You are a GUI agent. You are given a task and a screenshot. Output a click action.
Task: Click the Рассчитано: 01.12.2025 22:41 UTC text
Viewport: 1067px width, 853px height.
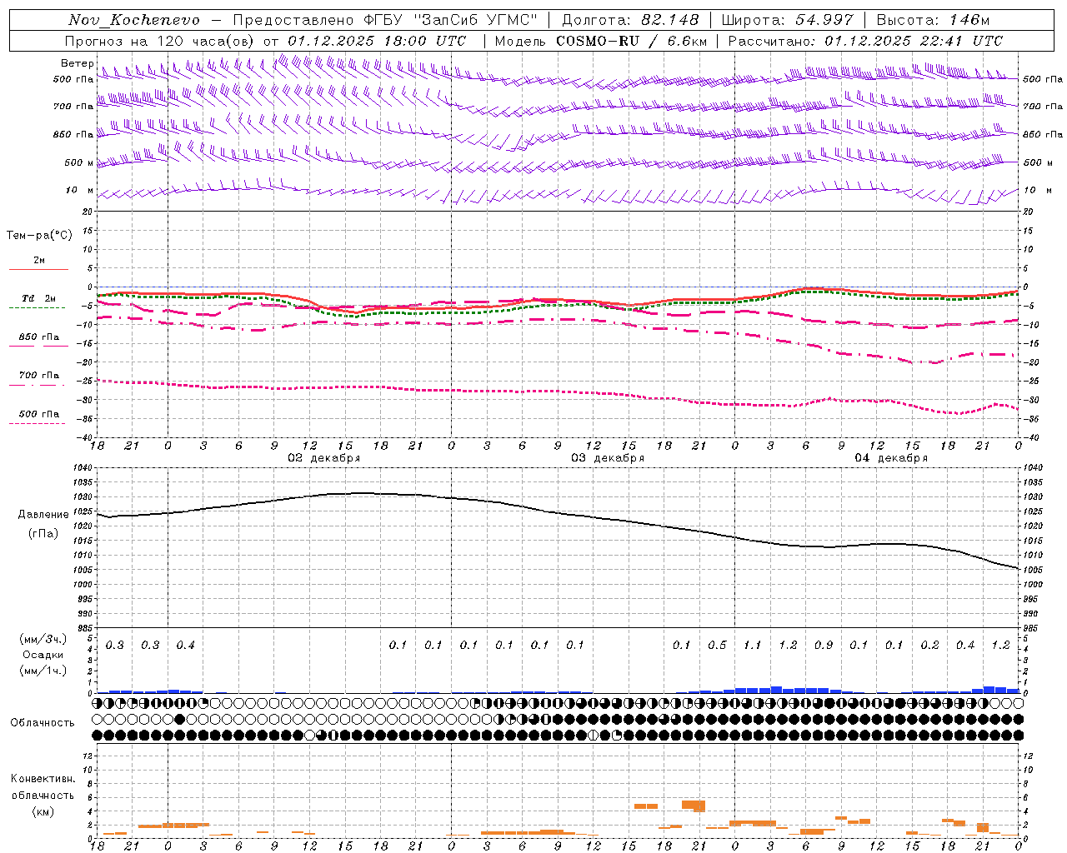coord(865,41)
